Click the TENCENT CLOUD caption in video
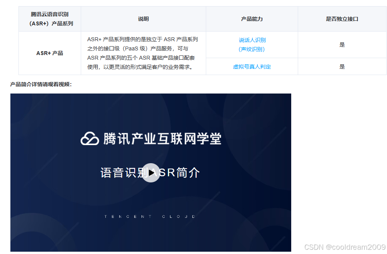The image size is (387, 254). [x=150, y=217]
